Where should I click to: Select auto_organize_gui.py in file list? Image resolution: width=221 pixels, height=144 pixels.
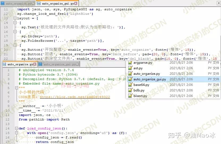(173, 79)
